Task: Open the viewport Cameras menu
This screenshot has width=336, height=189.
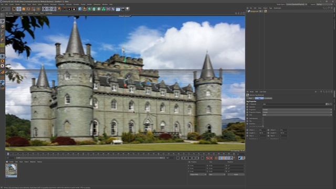Action: (17, 13)
